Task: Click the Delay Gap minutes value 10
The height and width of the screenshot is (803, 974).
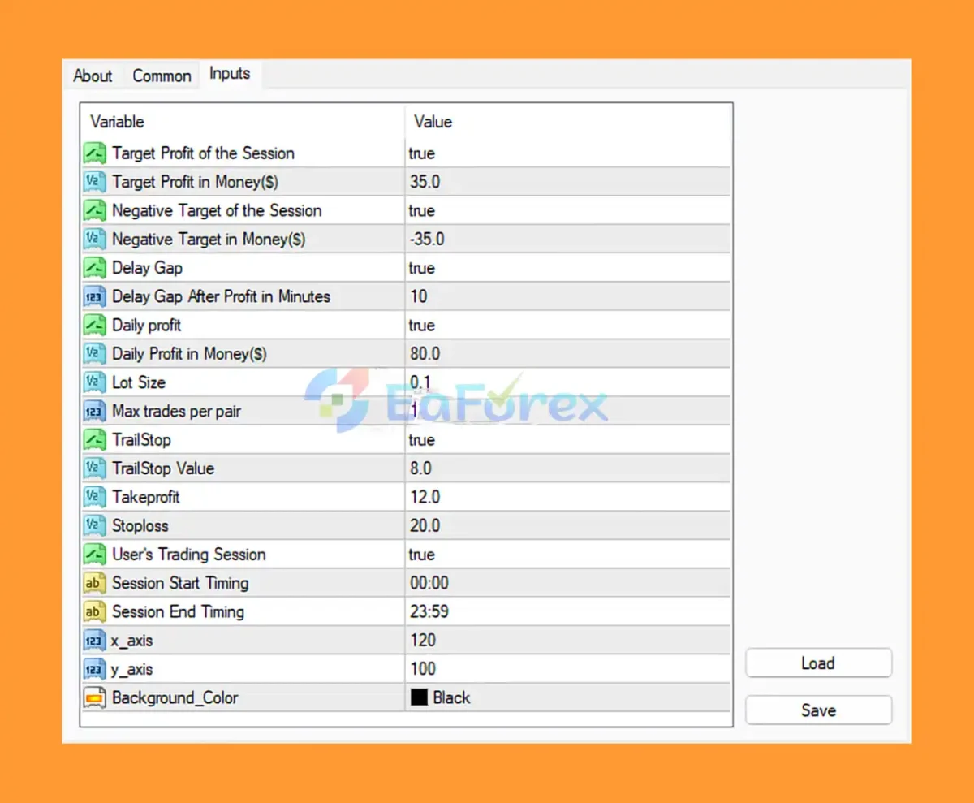Action: 419,297
